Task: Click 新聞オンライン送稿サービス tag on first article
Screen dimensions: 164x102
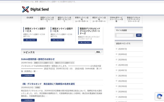Action: pyautogui.click(x=44, y=63)
